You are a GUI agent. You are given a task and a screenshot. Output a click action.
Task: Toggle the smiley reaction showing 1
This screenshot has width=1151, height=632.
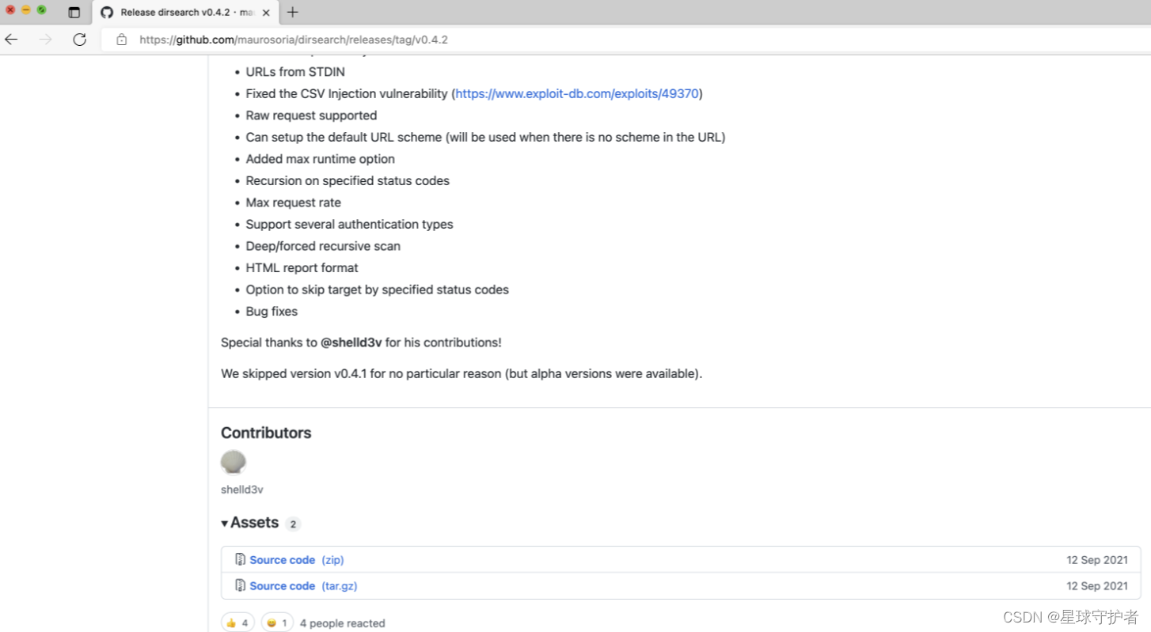point(276,622)
